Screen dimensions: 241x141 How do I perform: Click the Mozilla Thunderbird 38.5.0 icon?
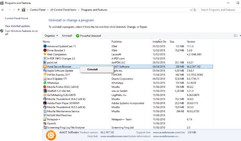[45, 107]
